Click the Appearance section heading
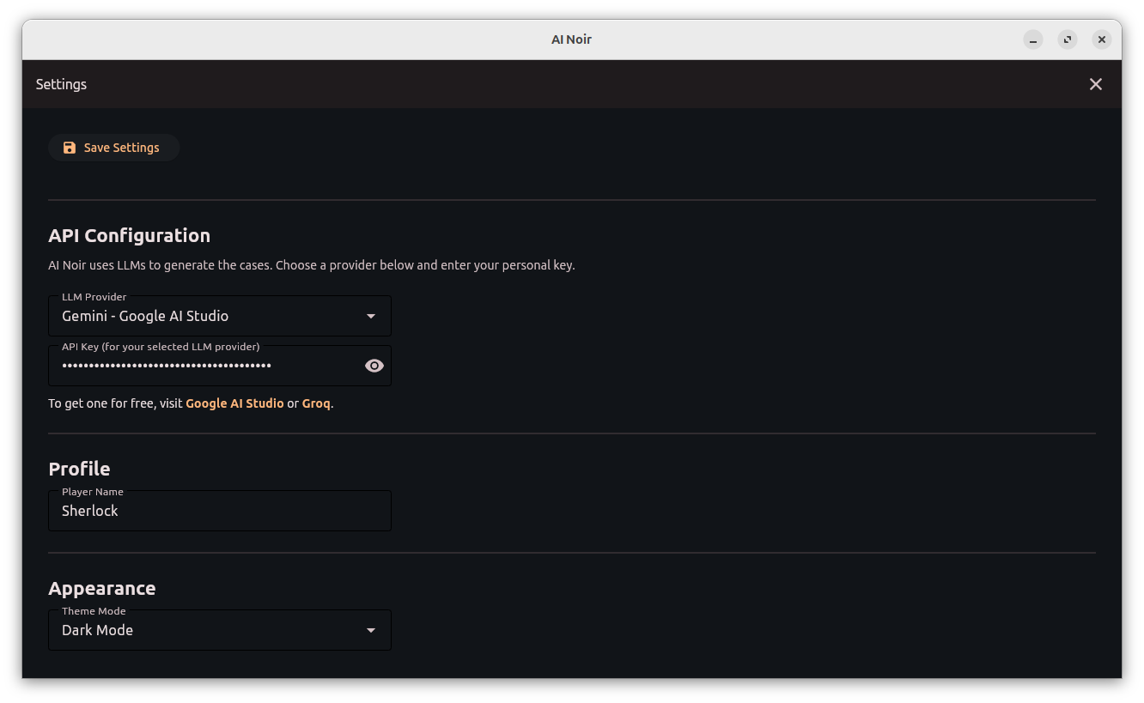 pyautogui.click(x=102, y=588)
